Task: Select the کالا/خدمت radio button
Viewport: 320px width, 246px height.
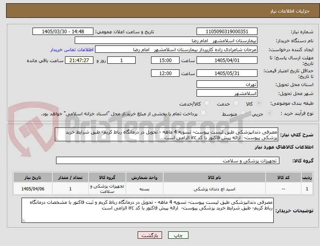Action: tap(207, 103)
